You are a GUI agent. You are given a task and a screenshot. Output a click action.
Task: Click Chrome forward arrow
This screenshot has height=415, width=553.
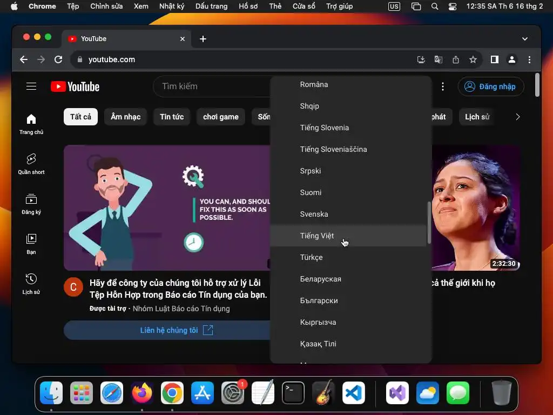41,59
